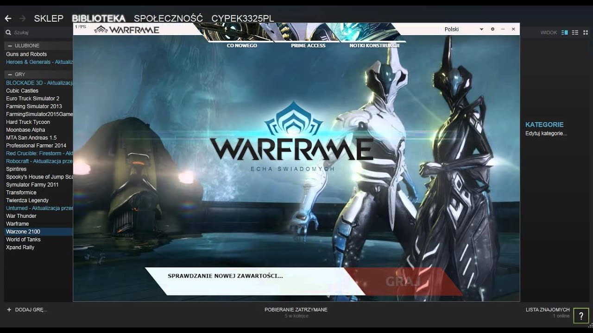Viewport: 593px width, 333px height.
Task: Click the question mark help icon
Action: [x=581, y=316]
